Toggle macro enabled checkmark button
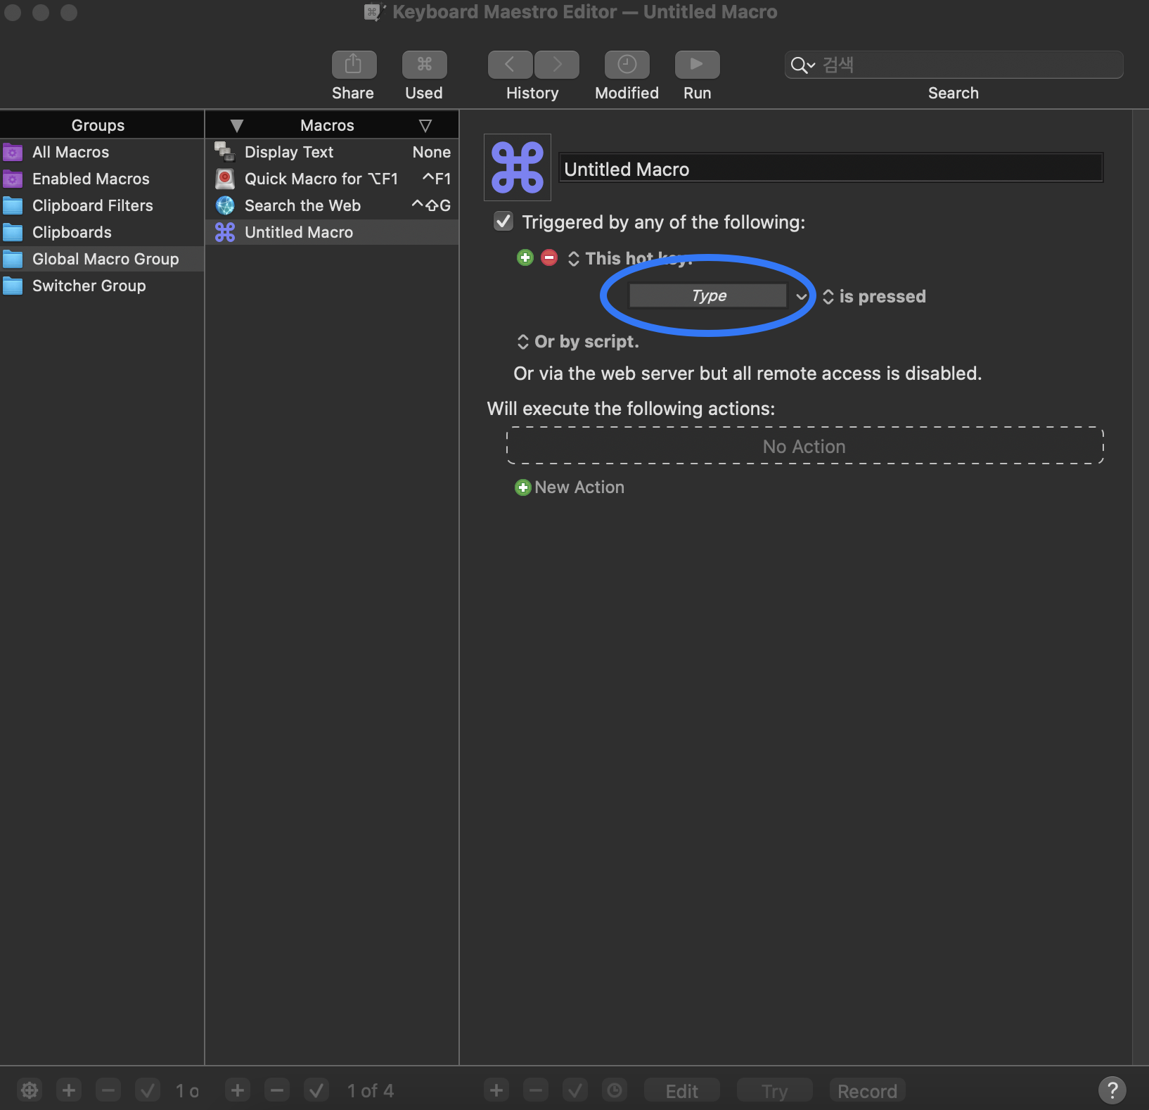This screenshot has width=1149, height=1110. coord(316,1090)
